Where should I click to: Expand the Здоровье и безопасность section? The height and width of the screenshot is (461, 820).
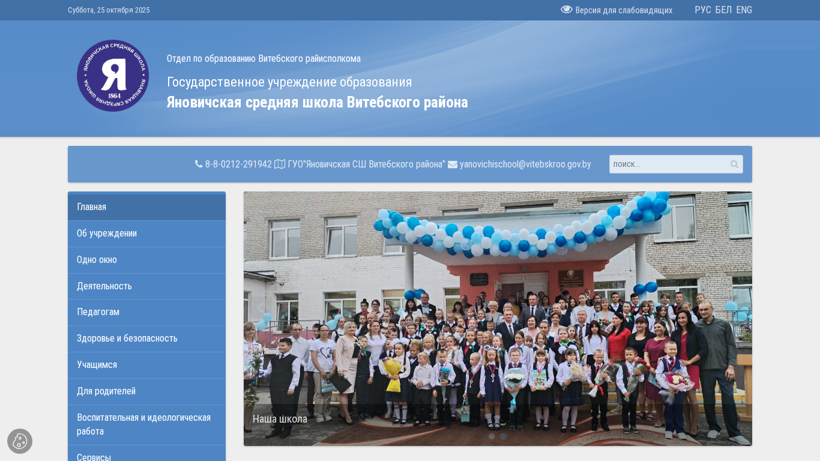coord(127,339)
